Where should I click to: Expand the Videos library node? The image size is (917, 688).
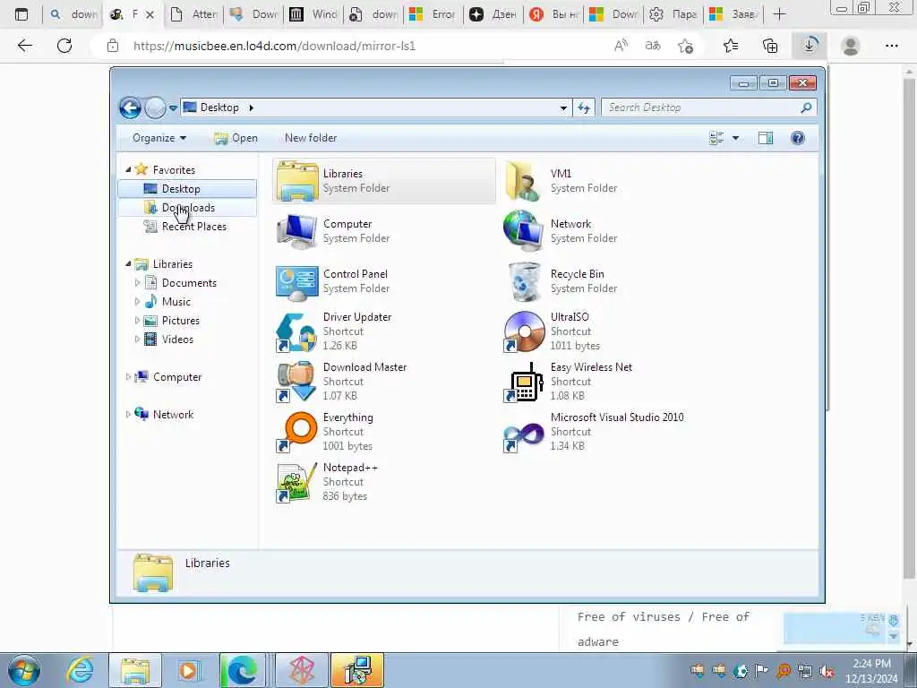[137, 339]
